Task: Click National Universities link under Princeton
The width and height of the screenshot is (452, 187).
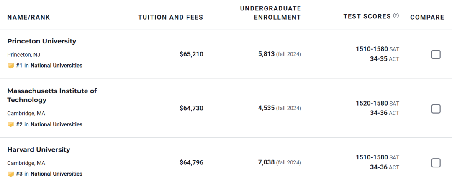Action: tap(56, 66)
